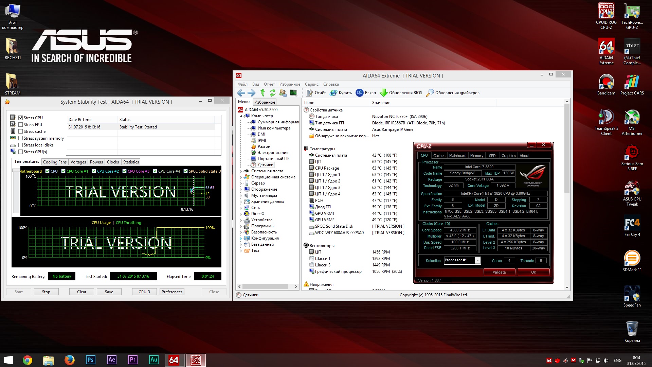Open the Processor #1 selection dropdown

pyautogui.click(x=477, y=261)
